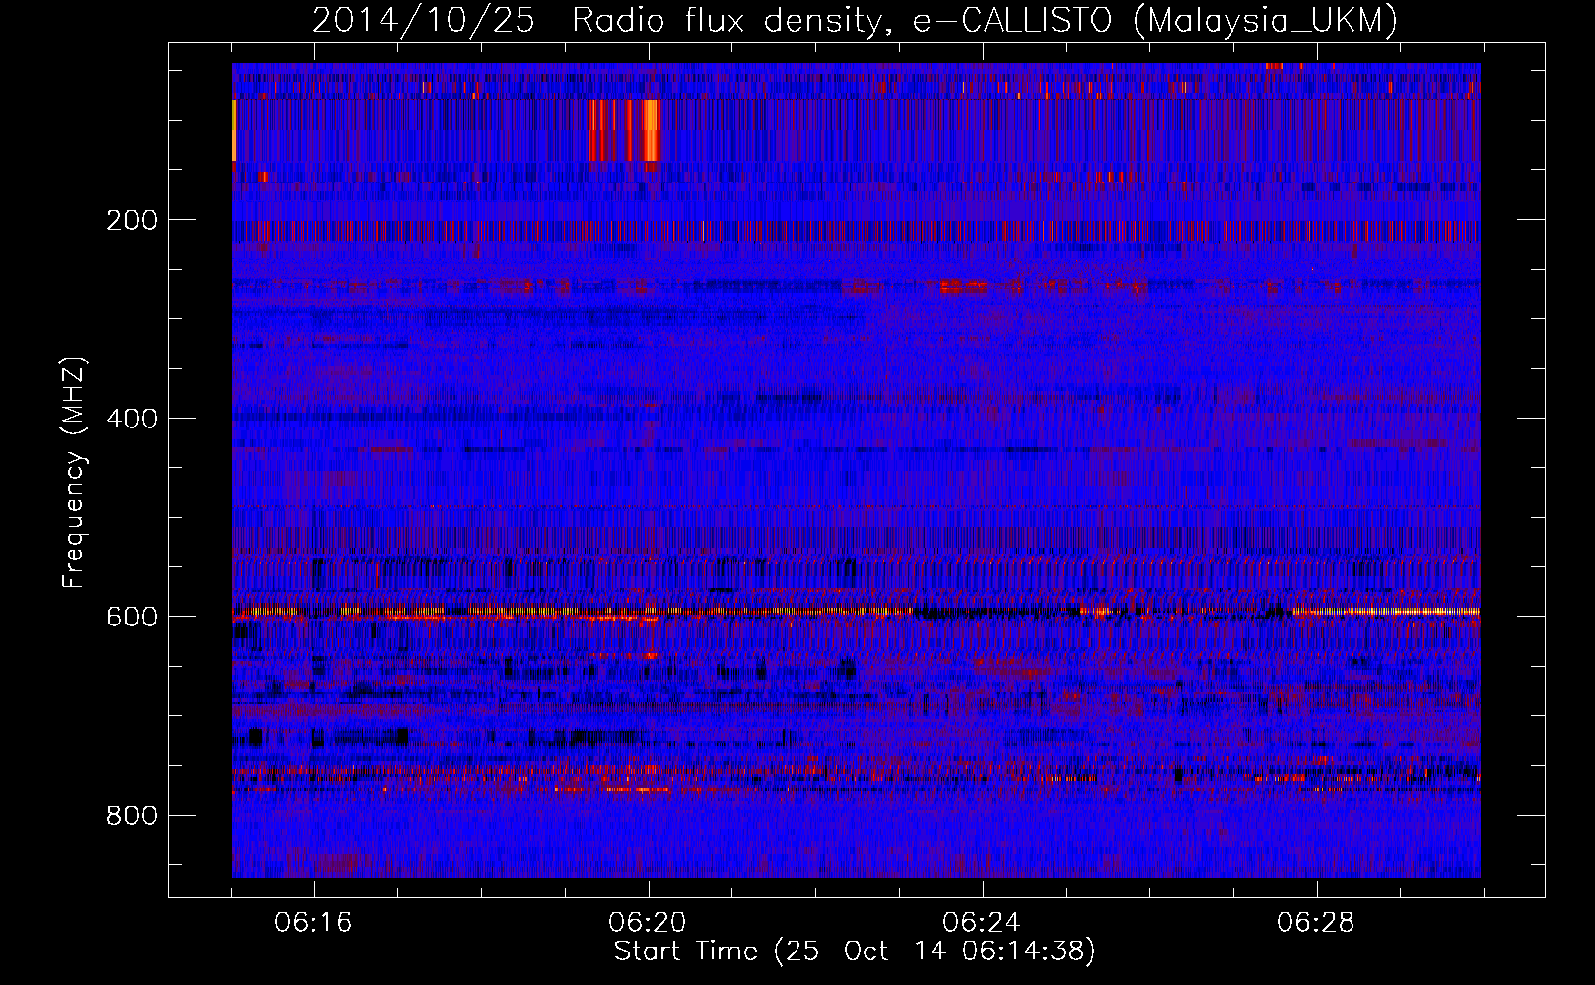Viewport: 1595px width, 985px height.
Task: Click the 06:28 time tick label
Action: 1316,923
